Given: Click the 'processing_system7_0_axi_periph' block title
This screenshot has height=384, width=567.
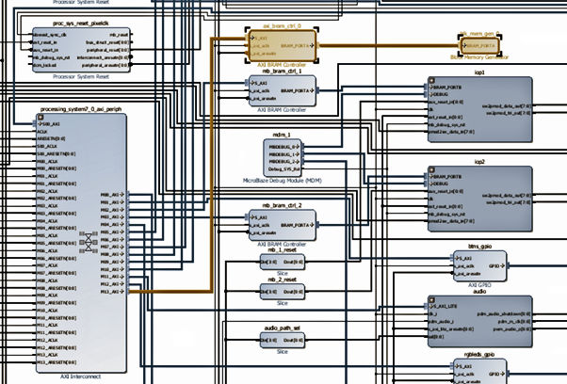Looking at the screenshot, I should [x=81, y=109].
